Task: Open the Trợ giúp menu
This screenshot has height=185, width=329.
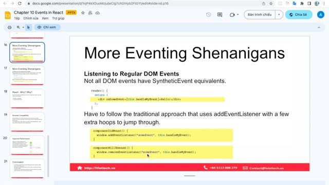Action: 58,18
